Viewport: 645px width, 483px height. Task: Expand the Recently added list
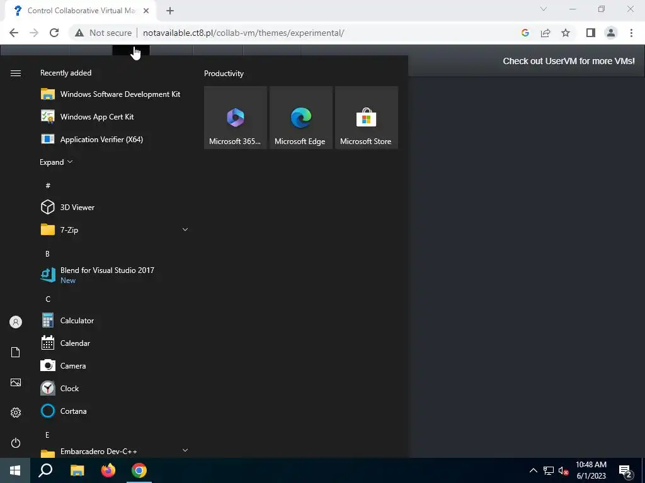pos(56,162)
